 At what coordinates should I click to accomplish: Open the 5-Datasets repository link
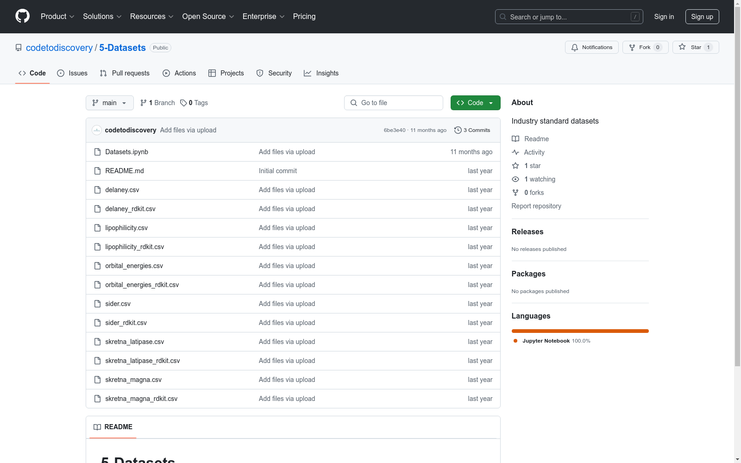click(122, 48)
